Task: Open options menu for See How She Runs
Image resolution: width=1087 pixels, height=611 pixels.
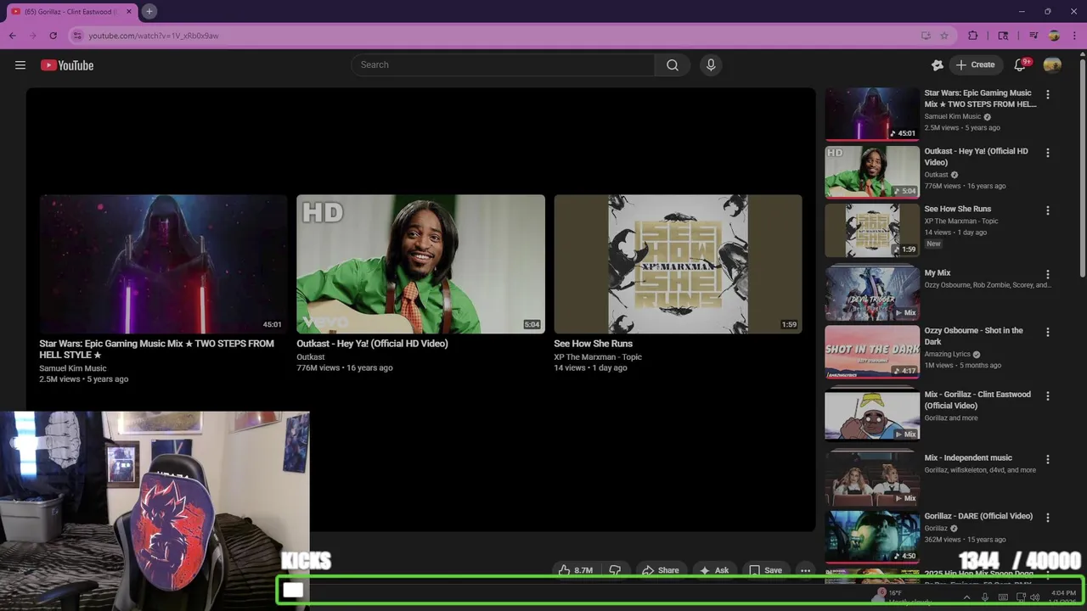Action: [x=1047, y=210]
